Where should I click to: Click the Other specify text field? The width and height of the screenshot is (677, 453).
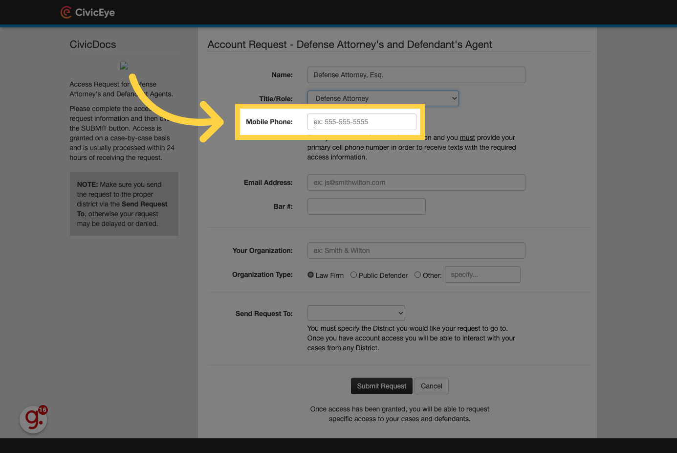(x=482, y=274)
